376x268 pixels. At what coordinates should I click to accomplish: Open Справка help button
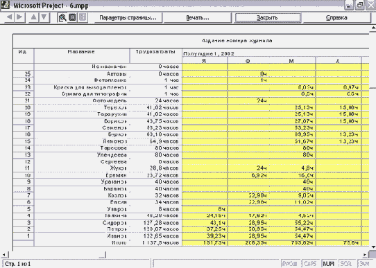(x=336, y=18)
